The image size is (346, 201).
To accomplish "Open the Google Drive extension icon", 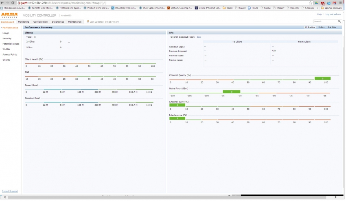I will pos(318,3).
